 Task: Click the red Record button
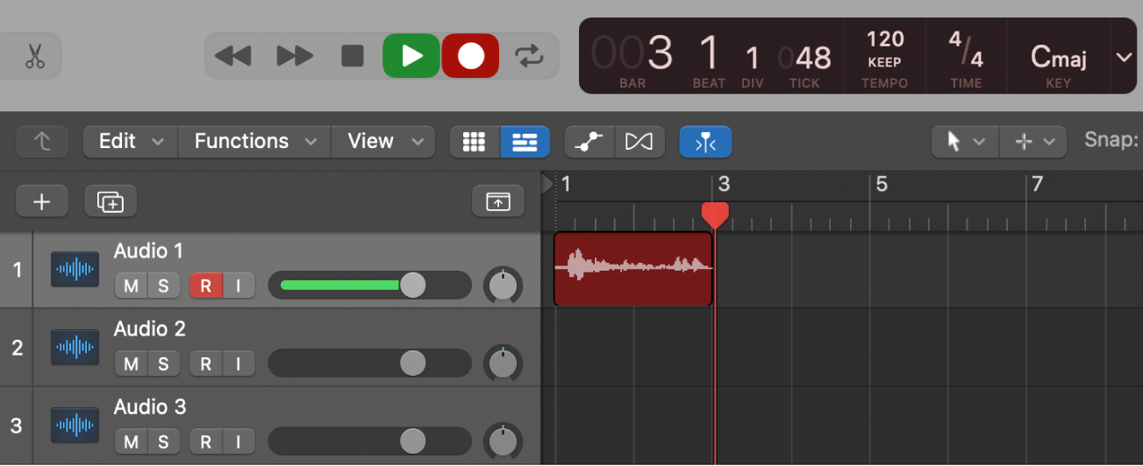click(470, 56)
